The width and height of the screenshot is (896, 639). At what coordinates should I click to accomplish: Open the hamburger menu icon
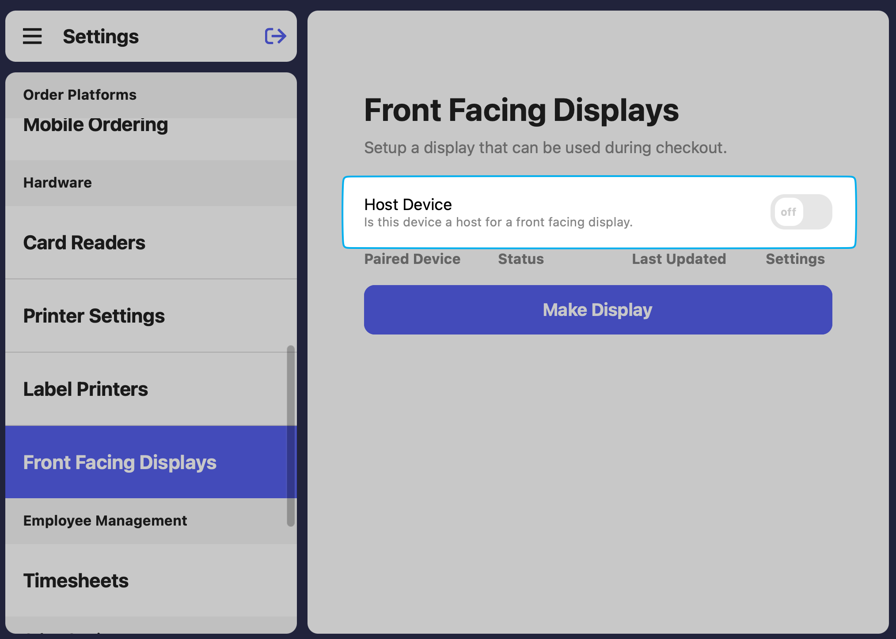32,36
